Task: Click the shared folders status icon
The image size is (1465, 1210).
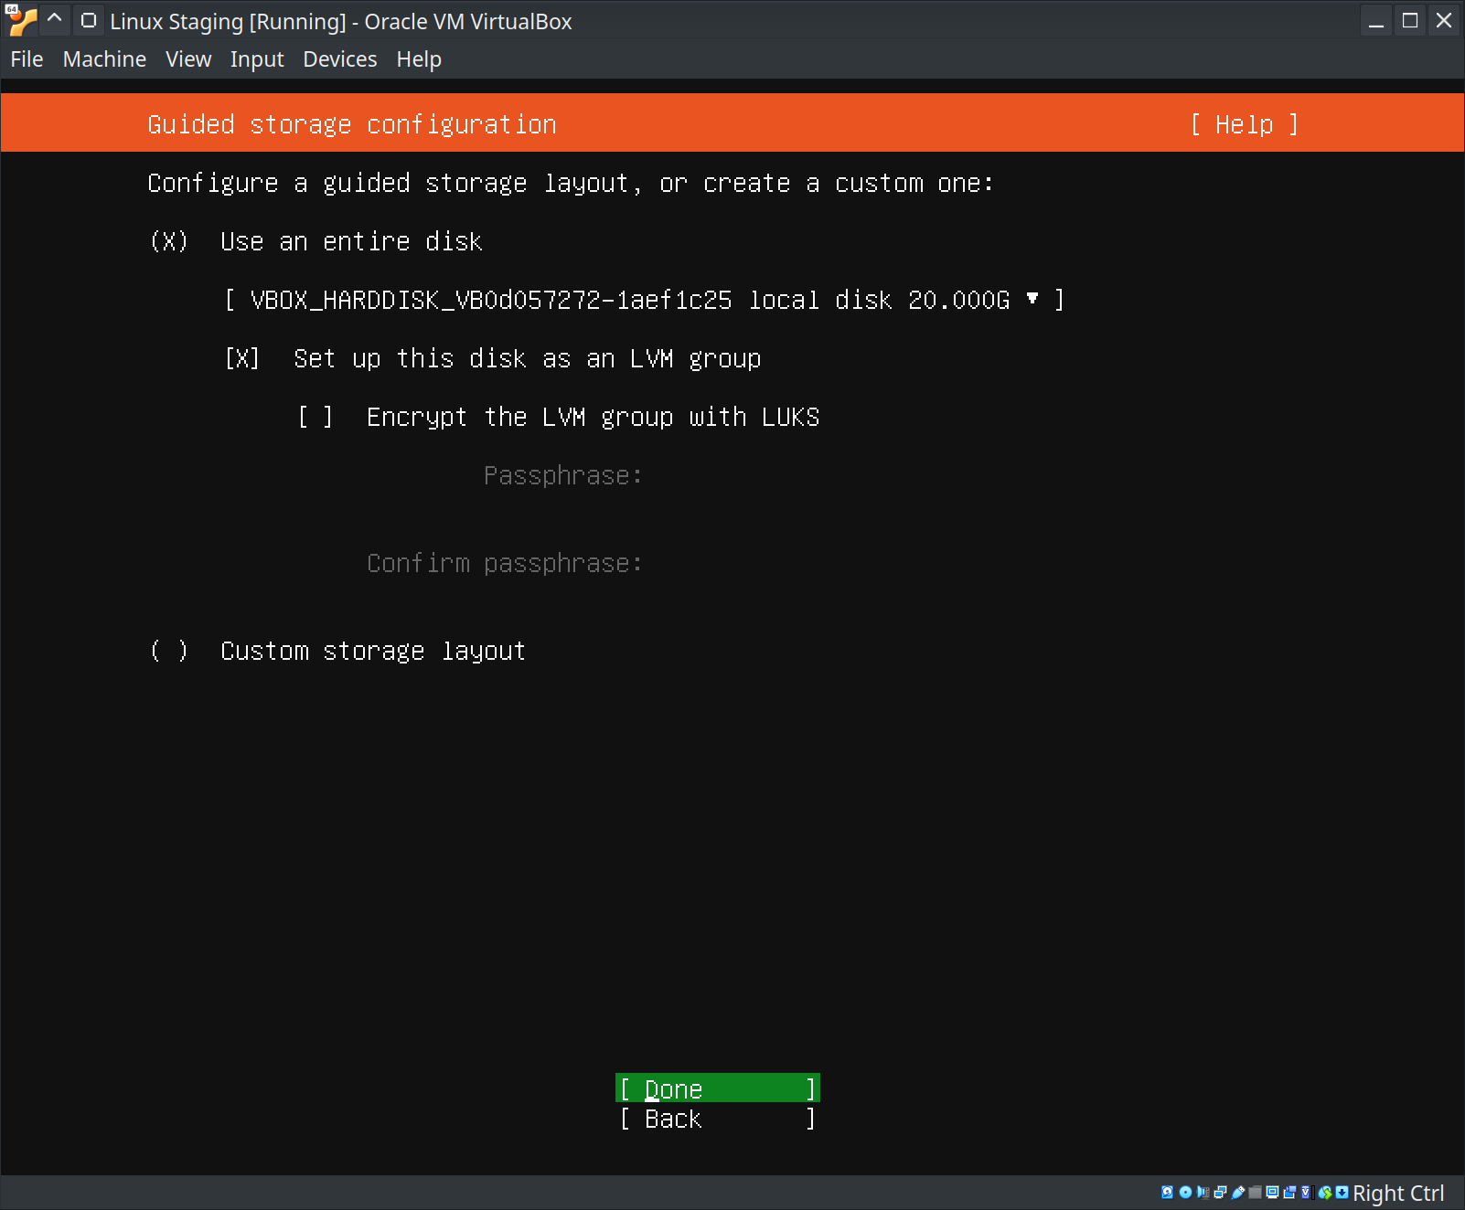Action: [1256, 1192]
